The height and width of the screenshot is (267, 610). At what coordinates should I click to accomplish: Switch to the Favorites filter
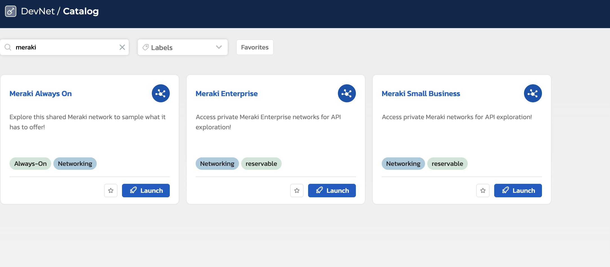255,47
